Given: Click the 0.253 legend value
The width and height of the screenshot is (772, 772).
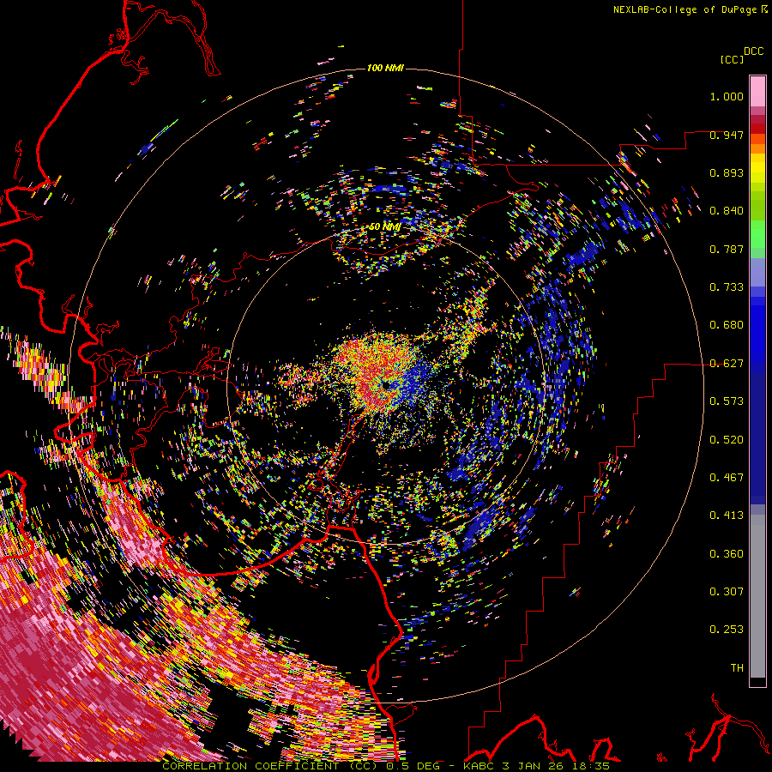Looking at the screenshot, I should coord(727,630).
